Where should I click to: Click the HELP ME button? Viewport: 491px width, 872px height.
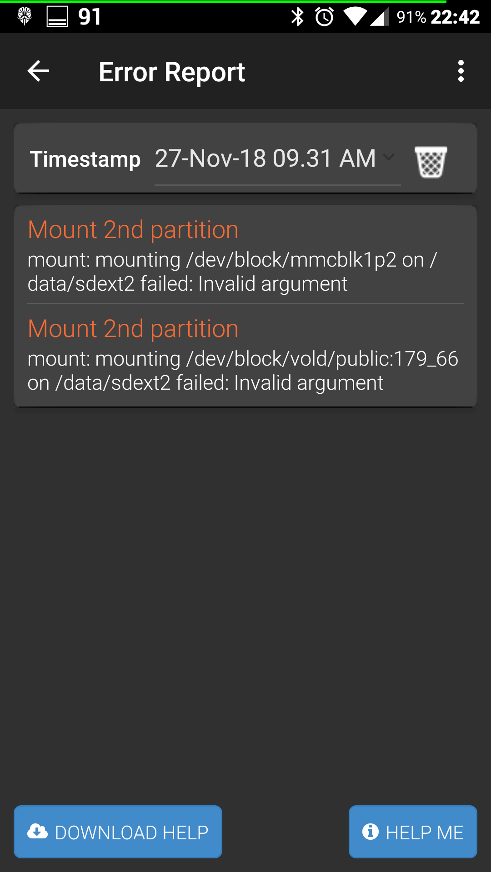413,832
